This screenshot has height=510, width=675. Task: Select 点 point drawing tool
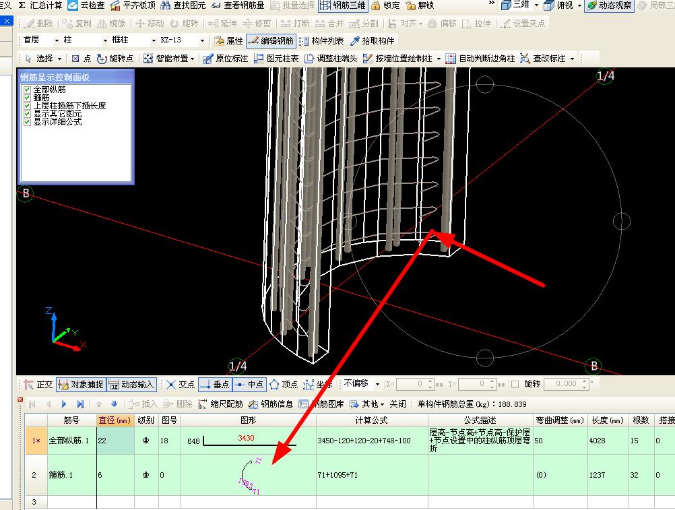pyautogui.click(x=82, y=59)
